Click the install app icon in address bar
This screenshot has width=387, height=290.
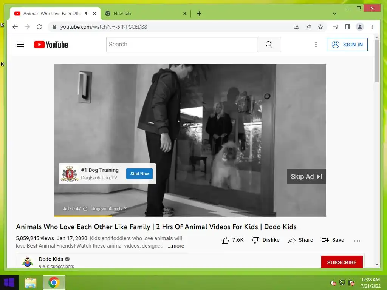[296, 27]
